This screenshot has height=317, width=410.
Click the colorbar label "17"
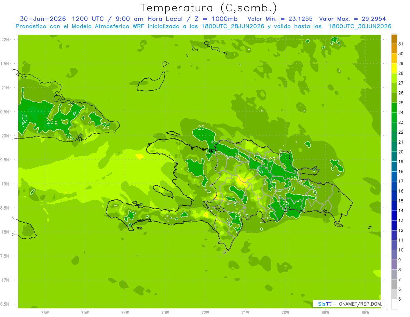tap(401, 181)
